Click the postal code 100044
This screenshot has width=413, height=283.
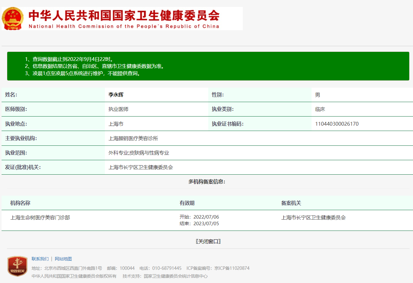(x=127, y=268)
